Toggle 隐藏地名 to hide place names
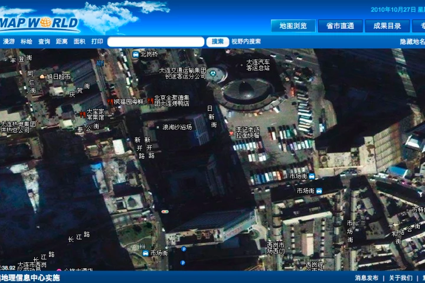Screen dimensions: 425x283 (412, 42)
